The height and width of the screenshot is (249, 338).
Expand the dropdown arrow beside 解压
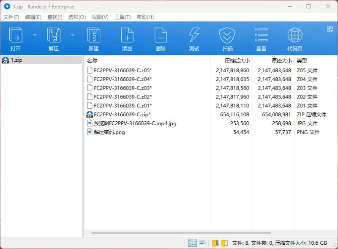[x=73, y=35]
